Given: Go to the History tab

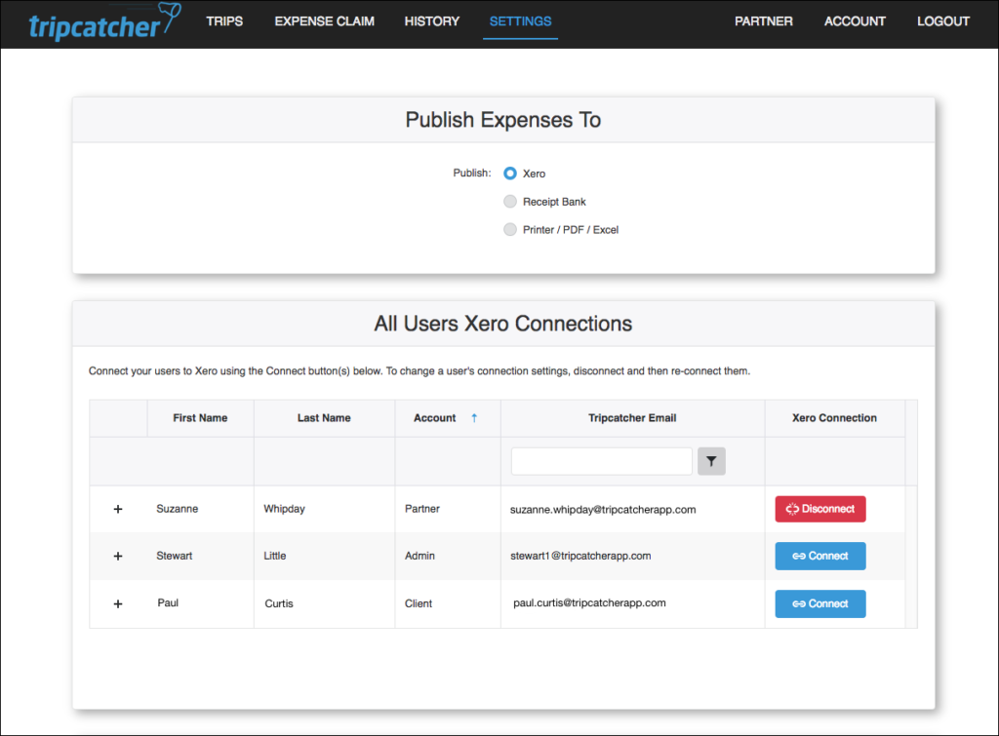Looking at the screenshot, I should click(432, 21).
